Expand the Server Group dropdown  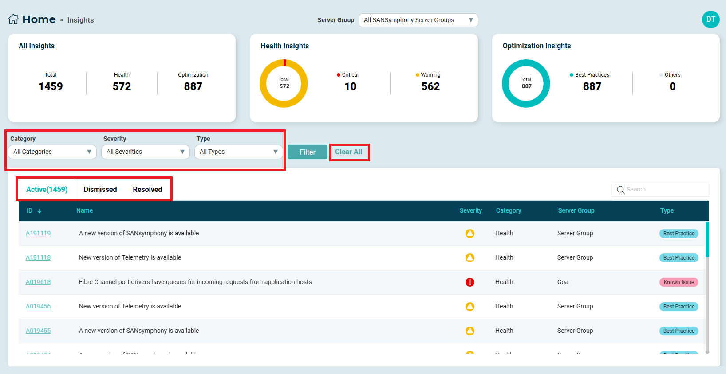pos(418,20)
